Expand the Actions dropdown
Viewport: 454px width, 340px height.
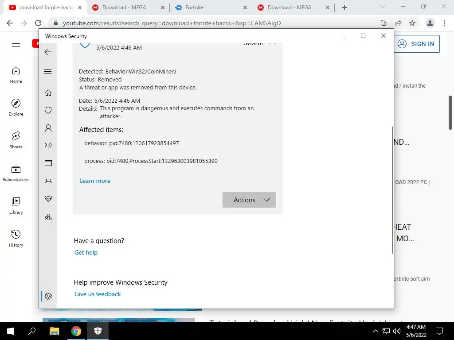[249, 200]
